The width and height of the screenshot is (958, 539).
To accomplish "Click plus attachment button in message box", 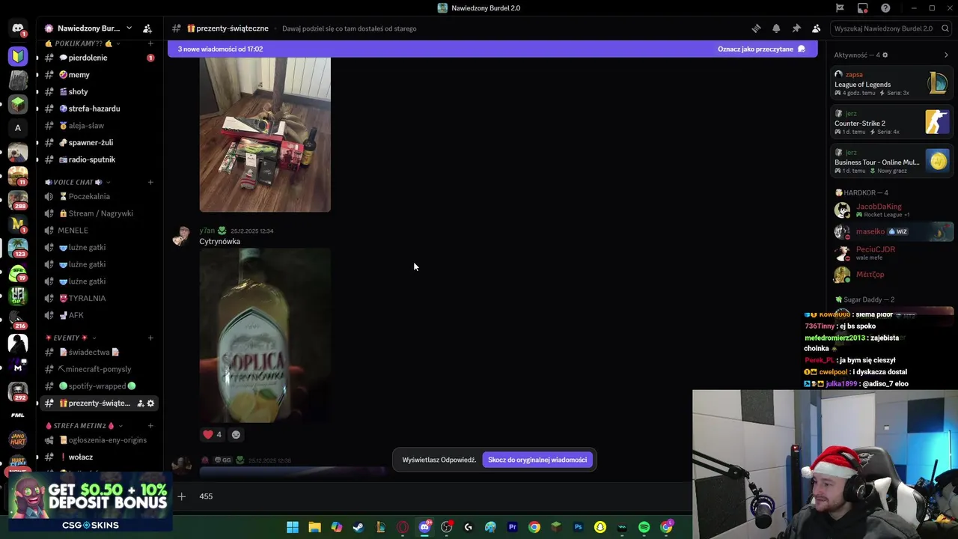I will (181, 496).
